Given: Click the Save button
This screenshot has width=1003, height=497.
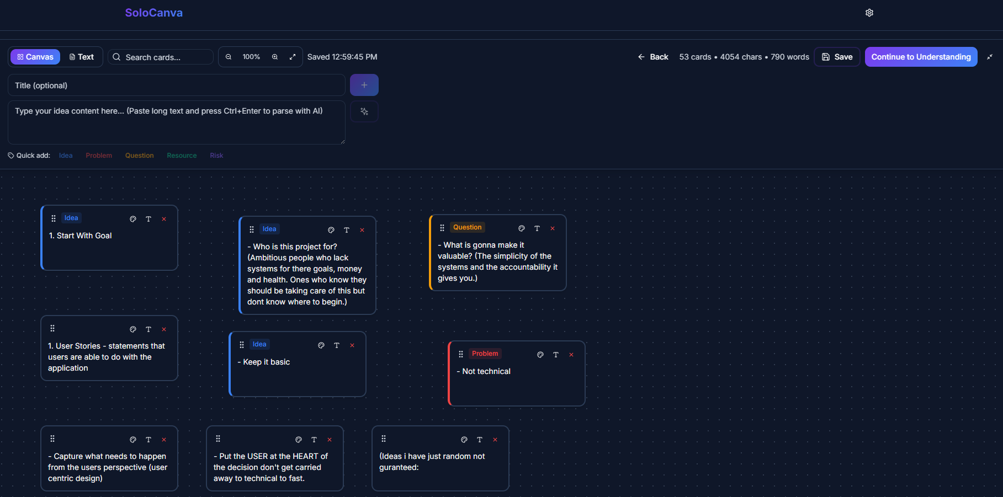Looking at the screenshot, I should tap(837, 56).
